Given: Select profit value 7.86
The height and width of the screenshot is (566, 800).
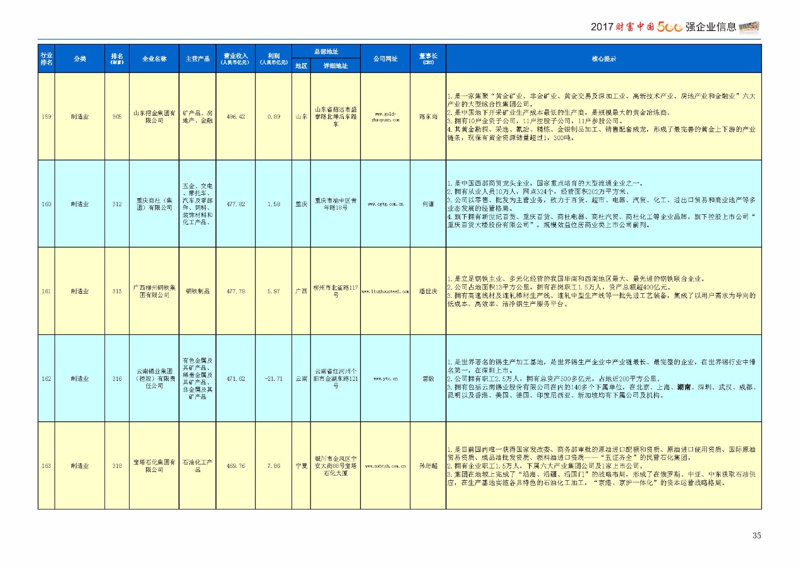Looking at the screenshot, I should pos(273,466).
